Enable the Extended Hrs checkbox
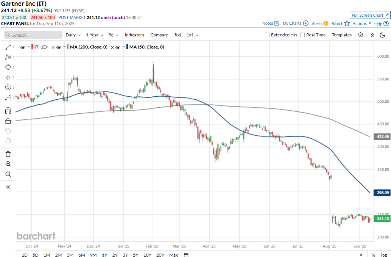The image size is (391, 257). click(267, 35)
